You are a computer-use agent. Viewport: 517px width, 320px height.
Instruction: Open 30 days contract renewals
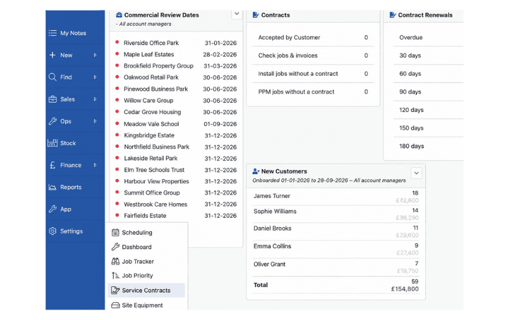click(x=428, y=55)
